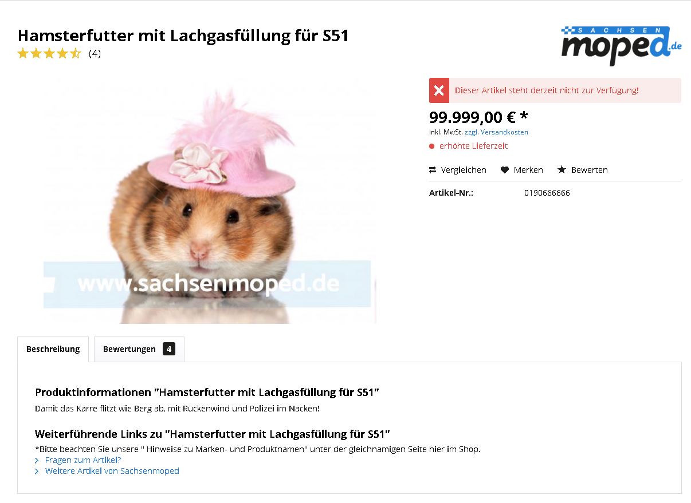Screen dimensions: 691x503
Task: Click the hamster product image
Action: (x=210, y=200)
